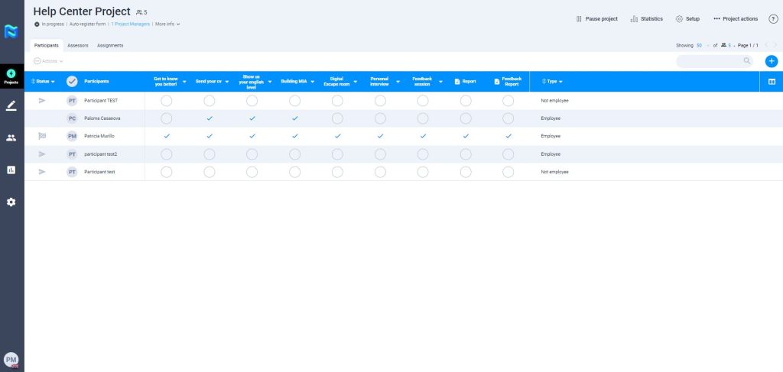Toggle Participant TEST's Get to know you circle
Image resolution: width=783 pixels, height=372 pixels.
(x=167, y=100)
